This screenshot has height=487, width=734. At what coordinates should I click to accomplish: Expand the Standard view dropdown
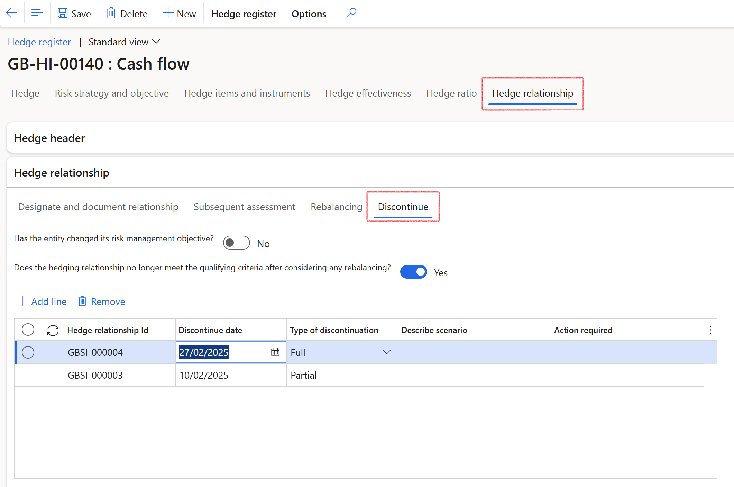125,42
